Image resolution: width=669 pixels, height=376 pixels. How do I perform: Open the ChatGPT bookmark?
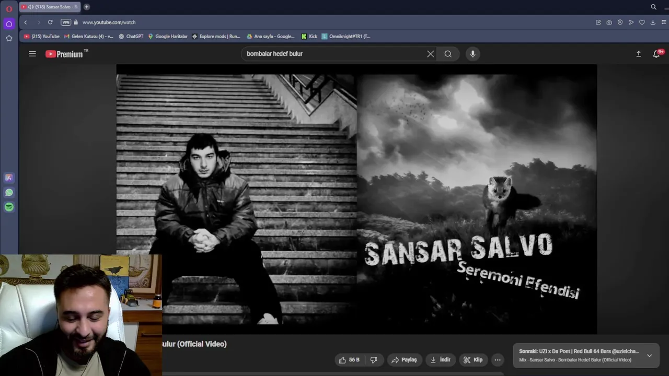[x=131, y=37]
